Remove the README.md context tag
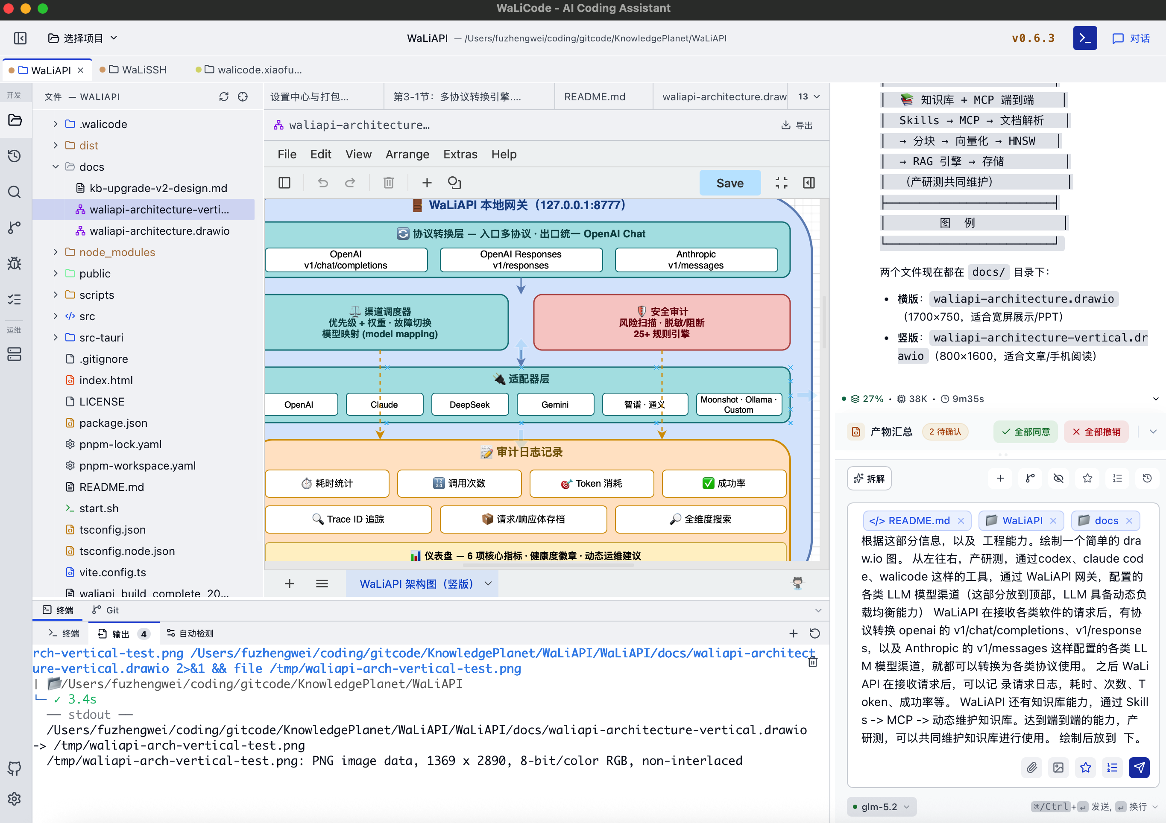 coord(961,521)
